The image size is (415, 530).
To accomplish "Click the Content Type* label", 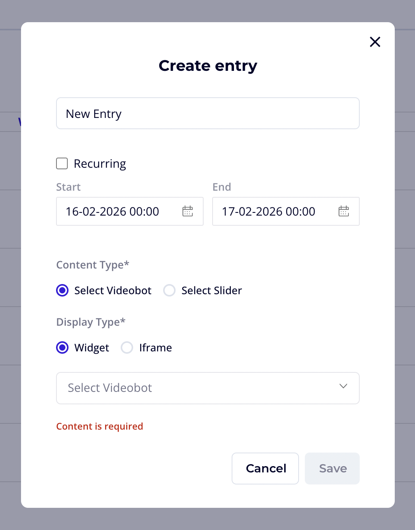I will click(x=93, y=265).
